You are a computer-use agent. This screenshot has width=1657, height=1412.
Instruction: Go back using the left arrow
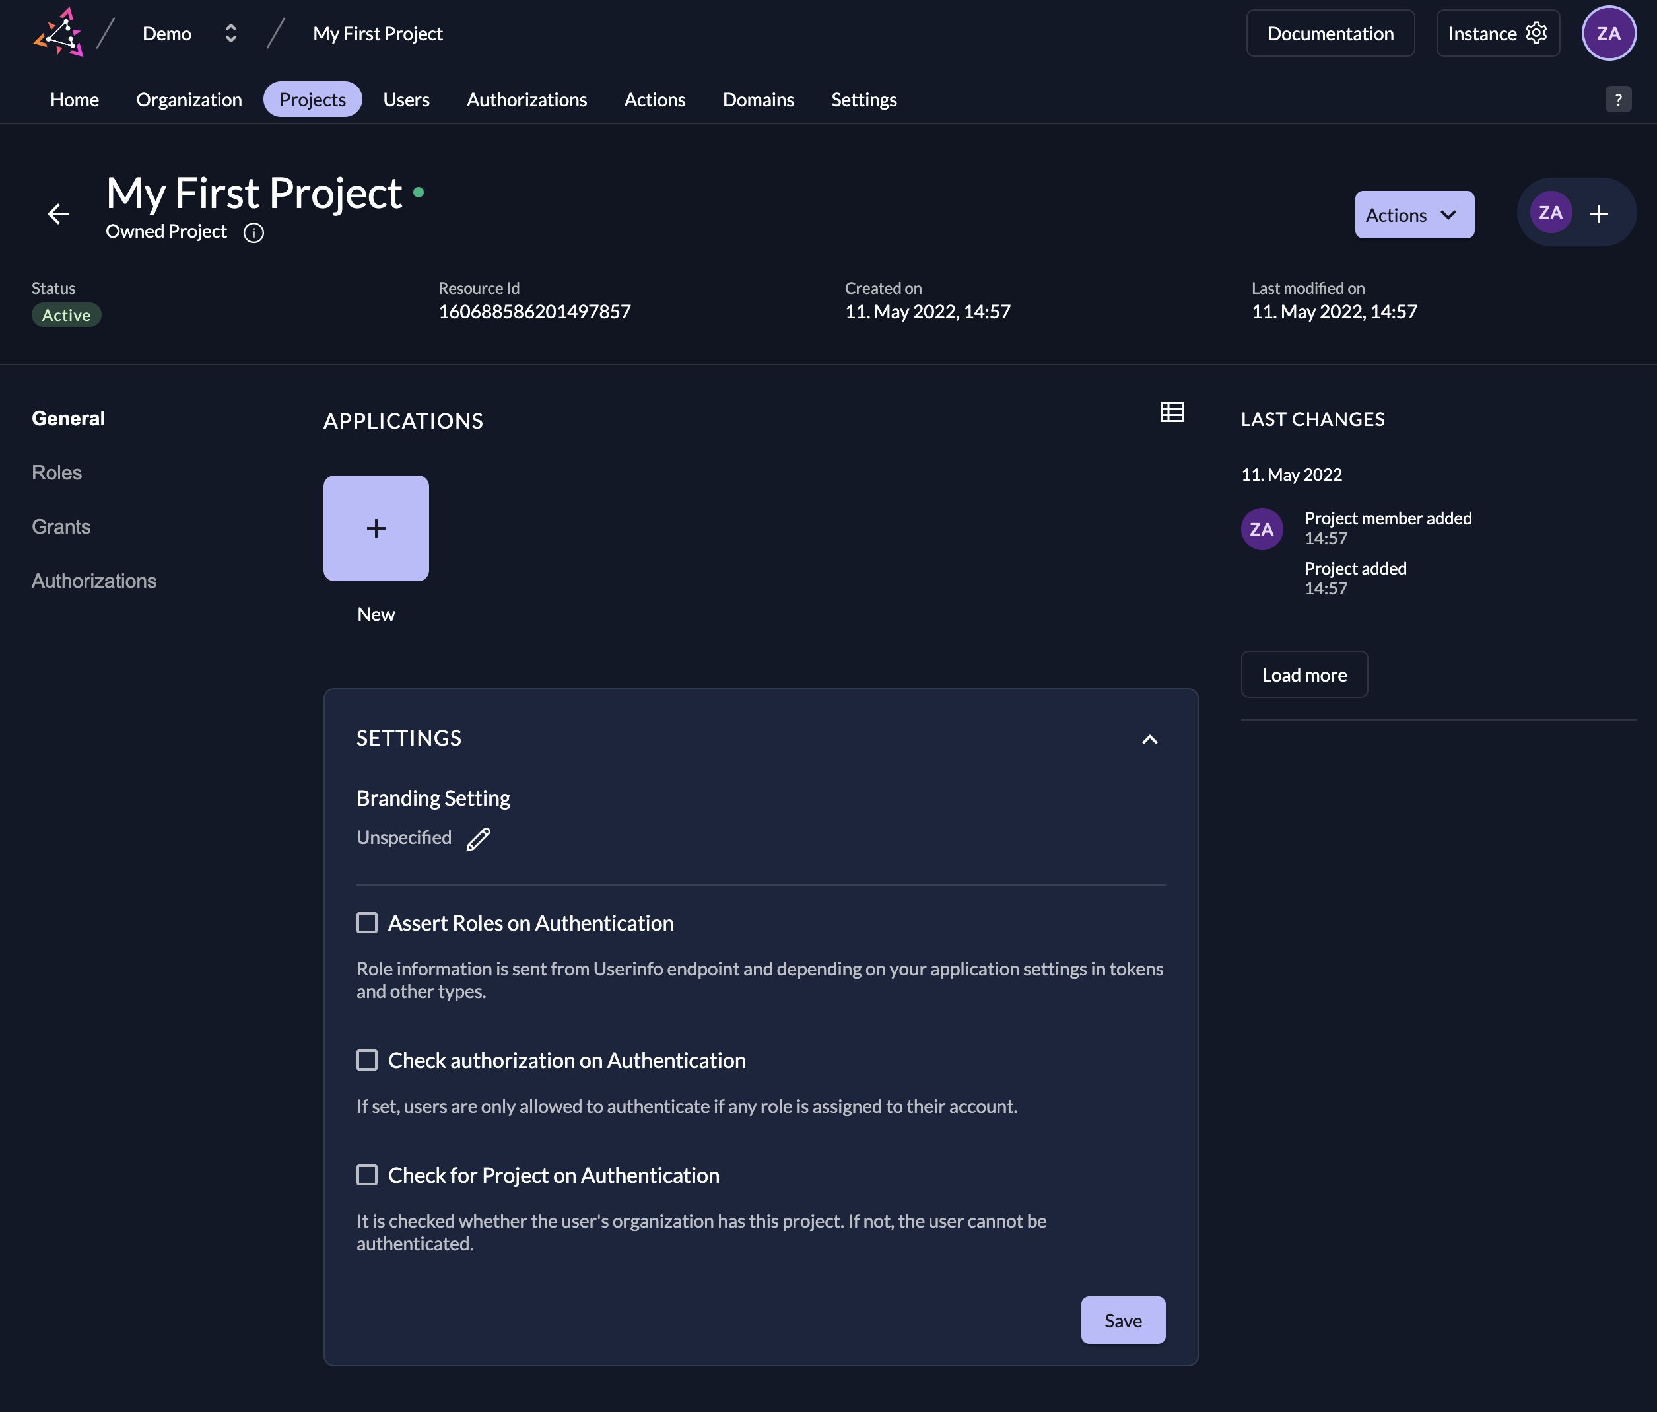click(x=58, y=213)
